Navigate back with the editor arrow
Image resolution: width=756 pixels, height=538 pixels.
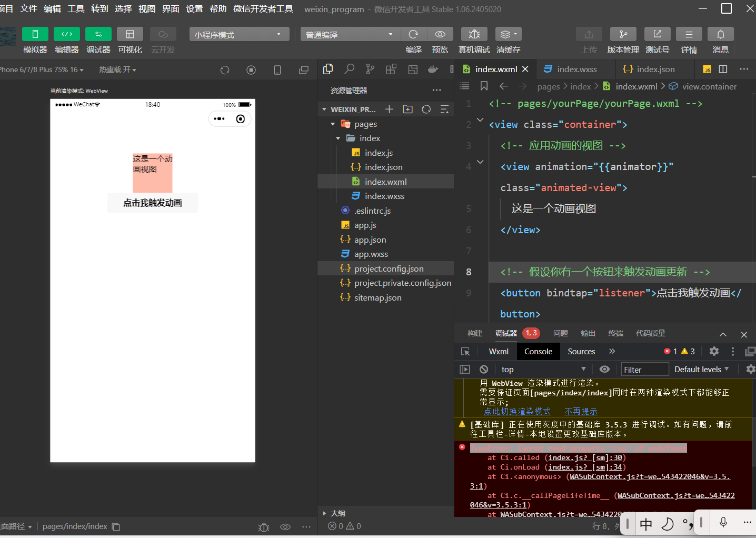pyautogui.click(x=504, y=86)
